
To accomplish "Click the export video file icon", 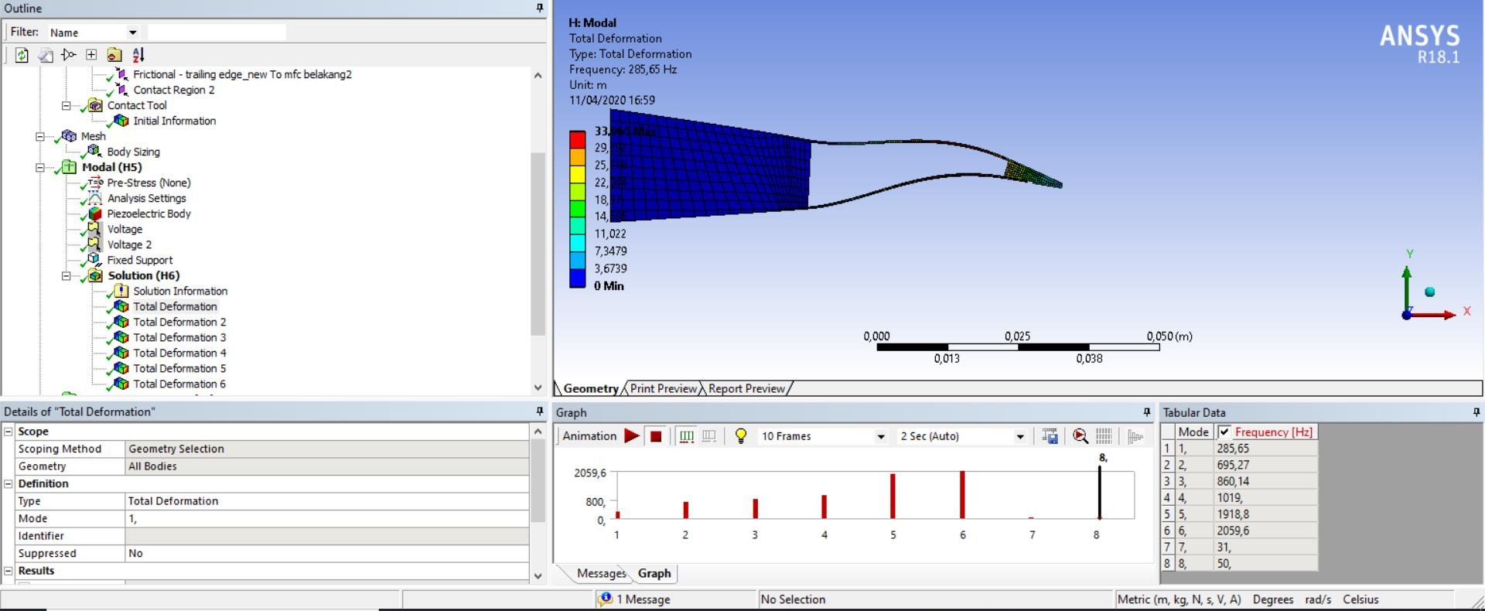I will point(1050,436).
